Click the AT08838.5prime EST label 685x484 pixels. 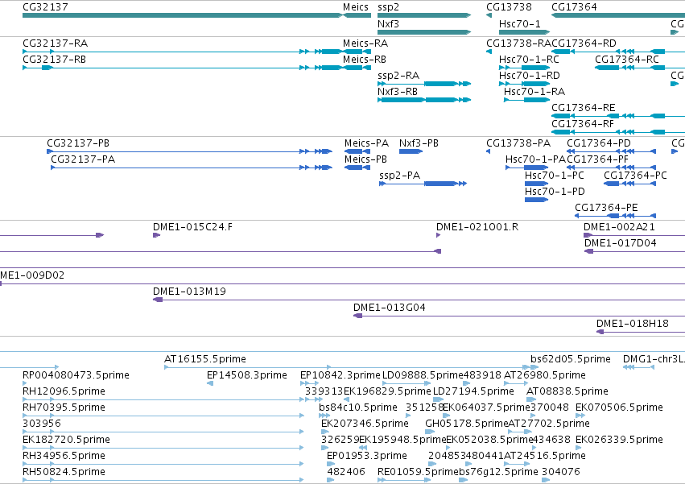pos(567,391)
